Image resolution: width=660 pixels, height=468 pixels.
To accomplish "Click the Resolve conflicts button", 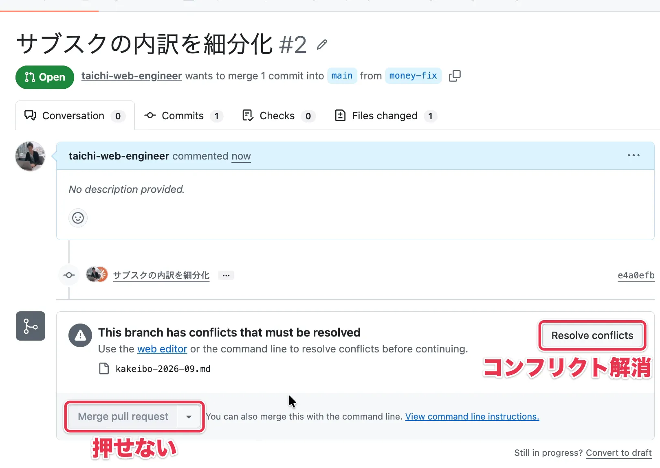I will (592, 336).
